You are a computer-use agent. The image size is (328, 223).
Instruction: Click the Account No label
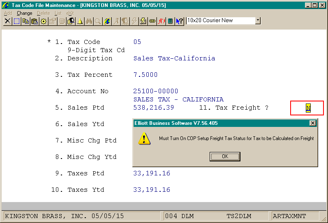(88, 91)
